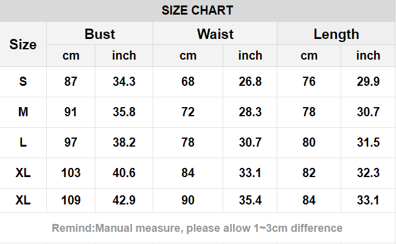Select the S size row label
Screen dimensions: 396x244
click(23, 82)
